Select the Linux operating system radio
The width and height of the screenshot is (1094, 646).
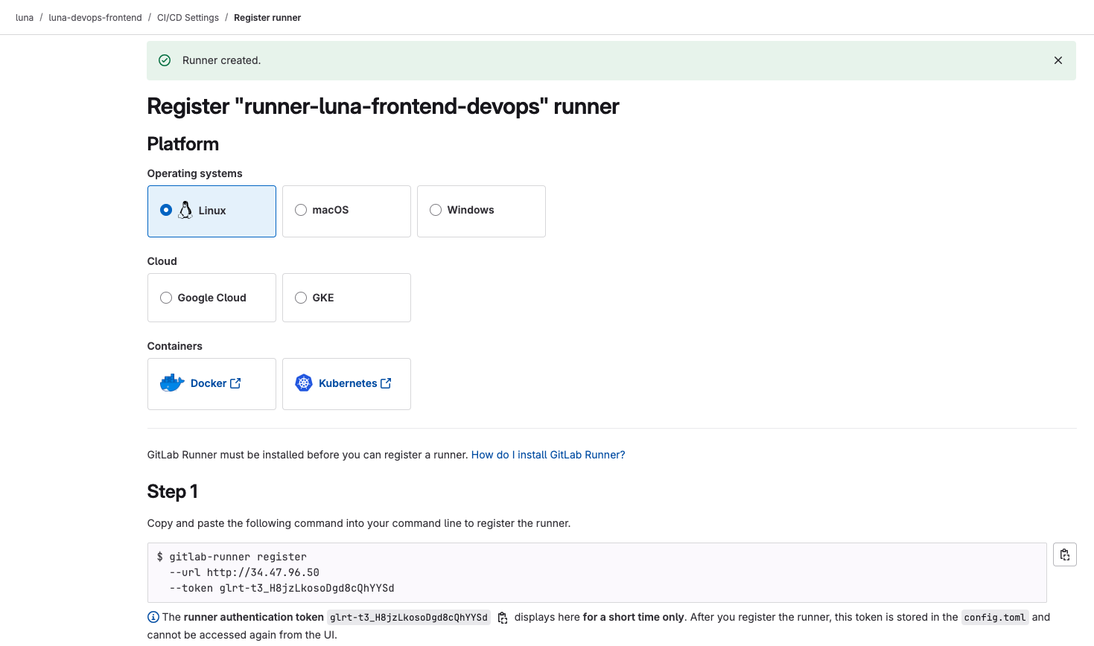166,210
